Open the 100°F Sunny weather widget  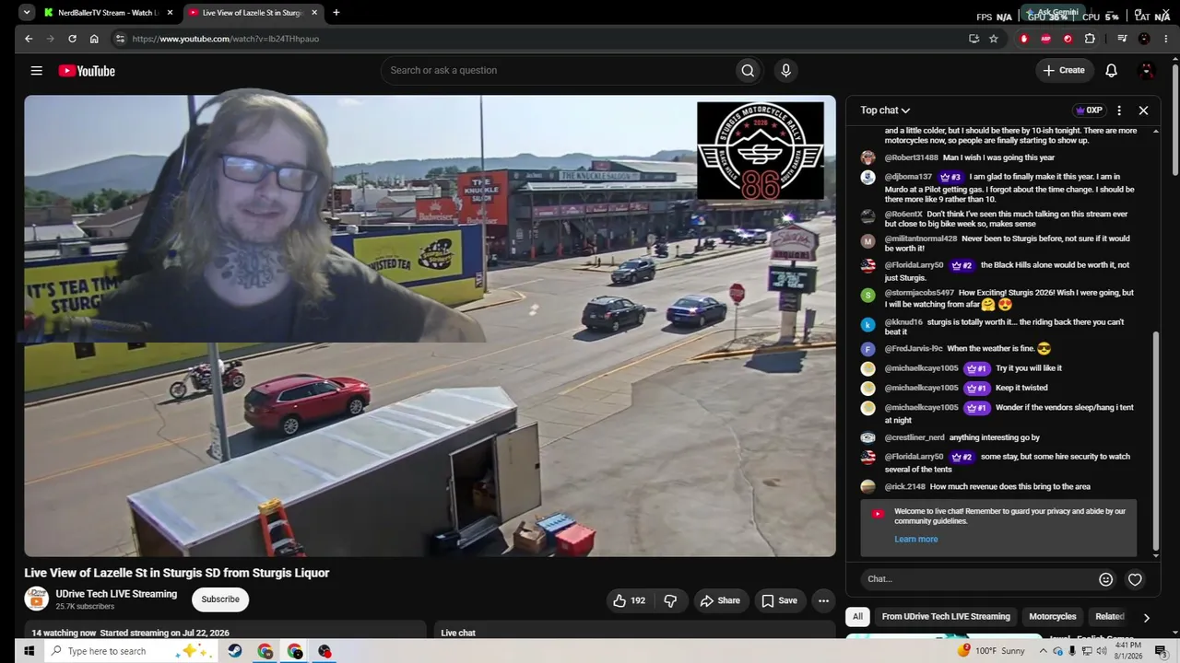tap(991, 651)
